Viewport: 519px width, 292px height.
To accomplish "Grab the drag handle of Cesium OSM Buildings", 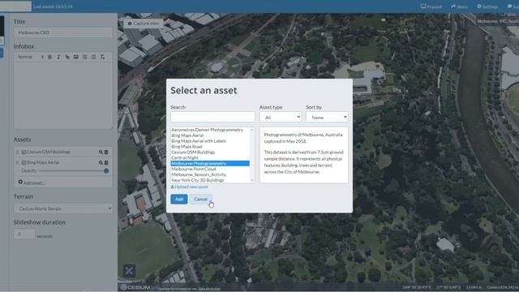I will click(x=17, y=152).
